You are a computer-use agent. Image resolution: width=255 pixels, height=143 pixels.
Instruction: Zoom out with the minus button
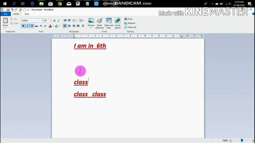[230, 141]
